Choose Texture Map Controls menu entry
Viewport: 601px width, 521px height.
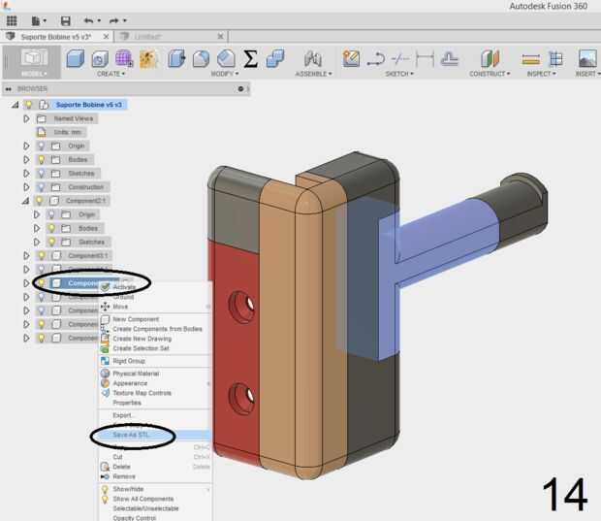pos(155,393)
